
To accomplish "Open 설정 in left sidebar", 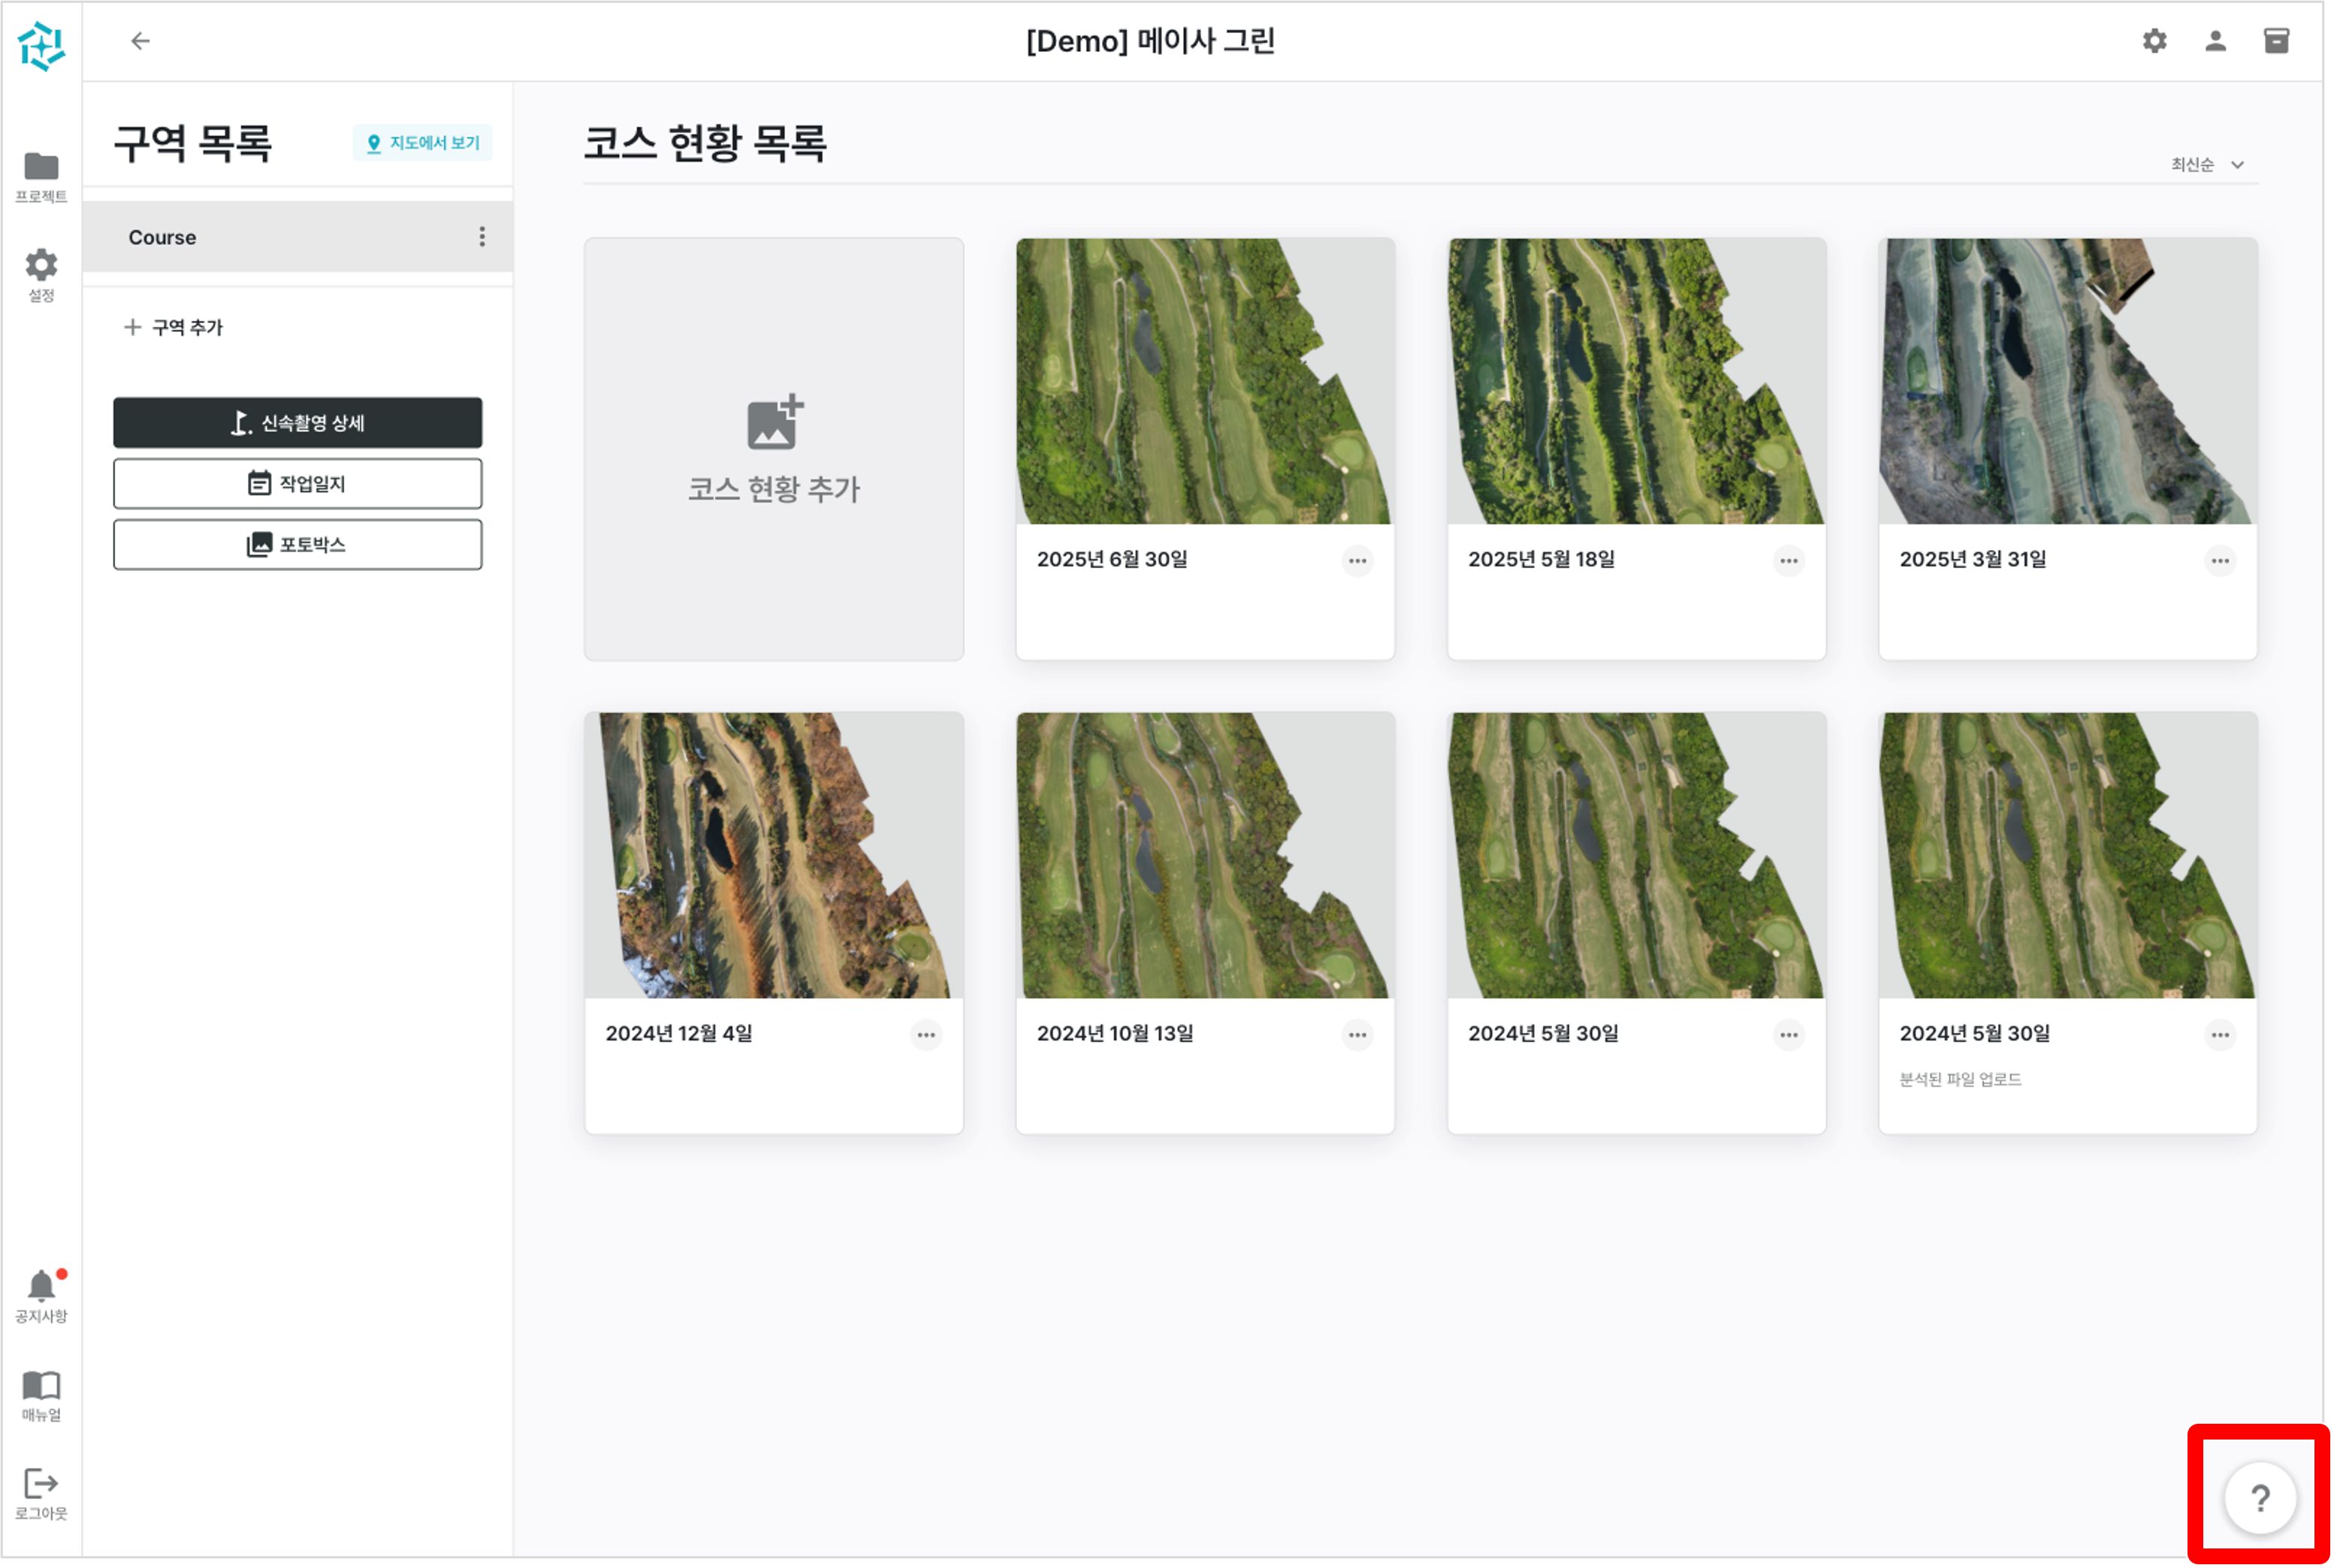I will coord(41,274).
